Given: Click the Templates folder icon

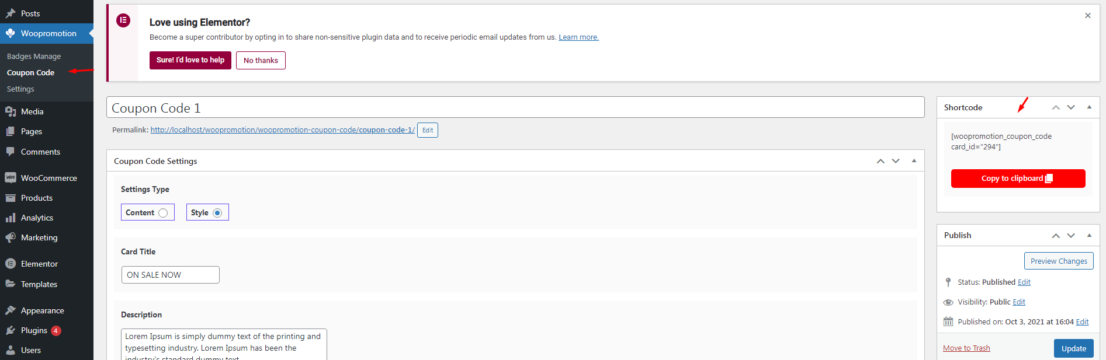Looking at the screenshot, I should tap(11, 284).
